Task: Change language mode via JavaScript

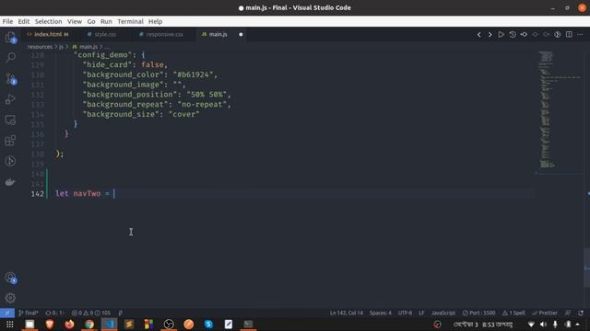Action: [443, 313]
